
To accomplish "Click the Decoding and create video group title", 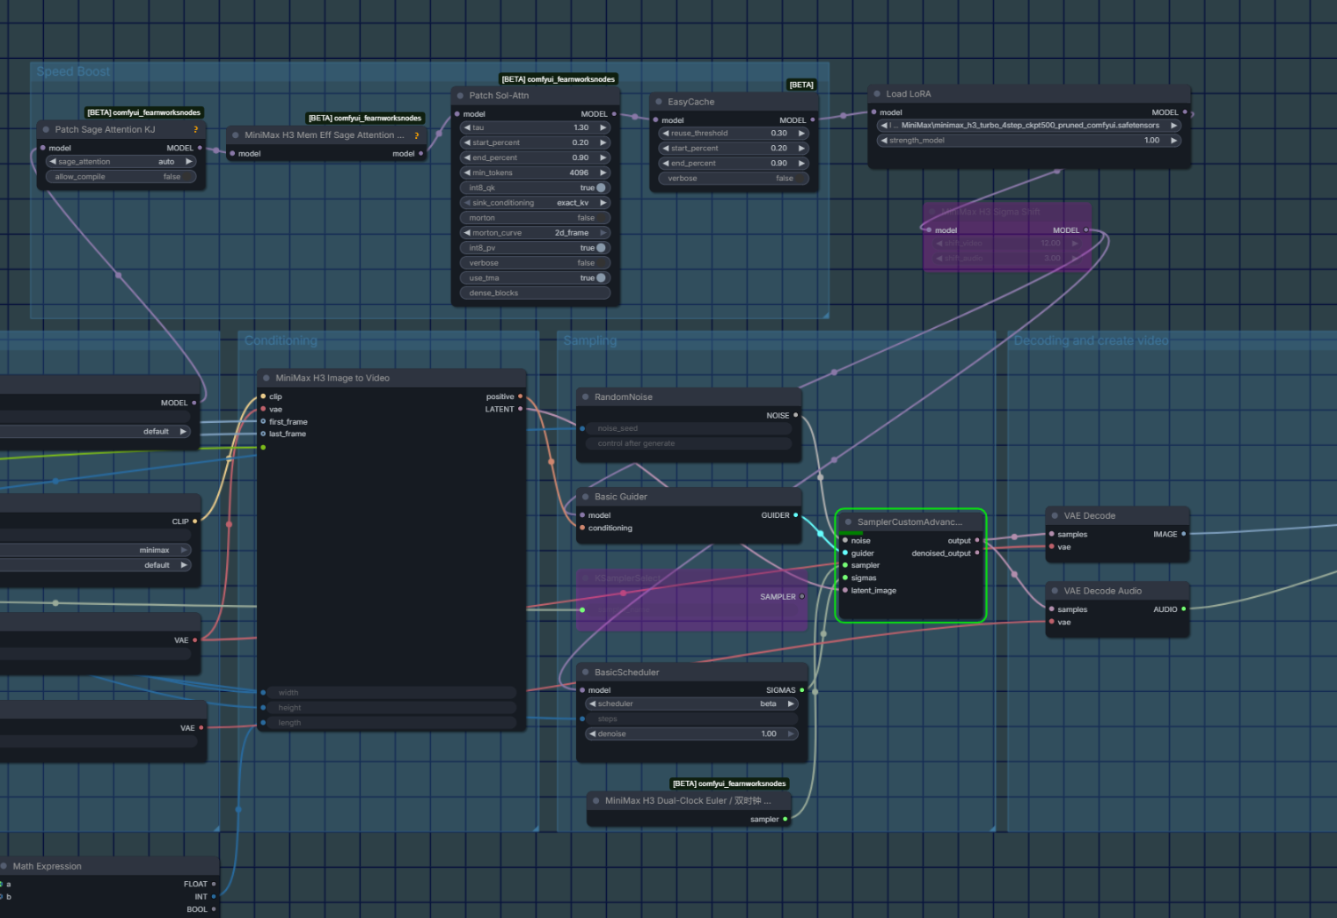I will pos(1091,340).
